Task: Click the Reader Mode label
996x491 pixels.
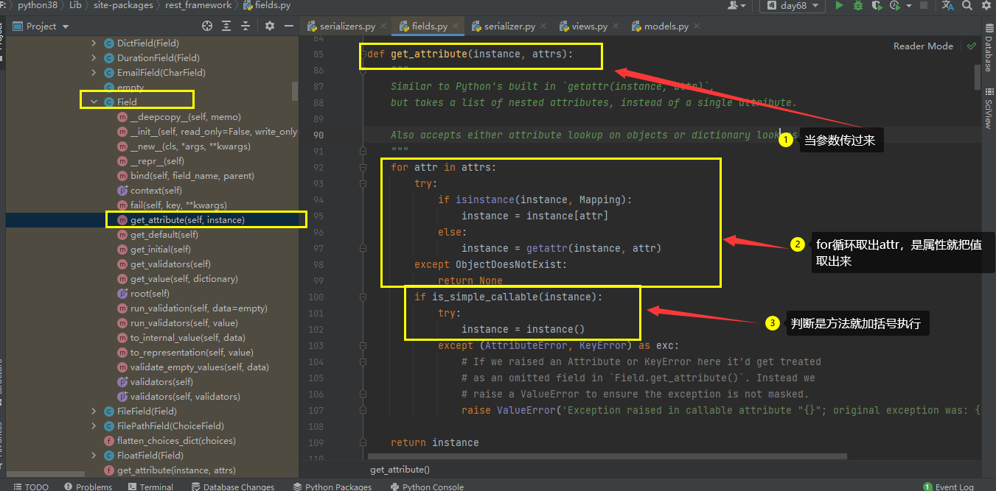Action: tap(923, 46)
